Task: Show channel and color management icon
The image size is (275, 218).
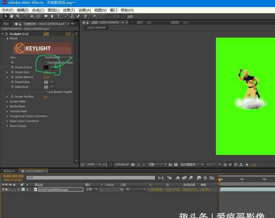Action: pyautogui.click(x=144, y=165)
